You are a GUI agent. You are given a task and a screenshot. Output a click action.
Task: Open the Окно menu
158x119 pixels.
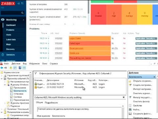click(44, 63)
